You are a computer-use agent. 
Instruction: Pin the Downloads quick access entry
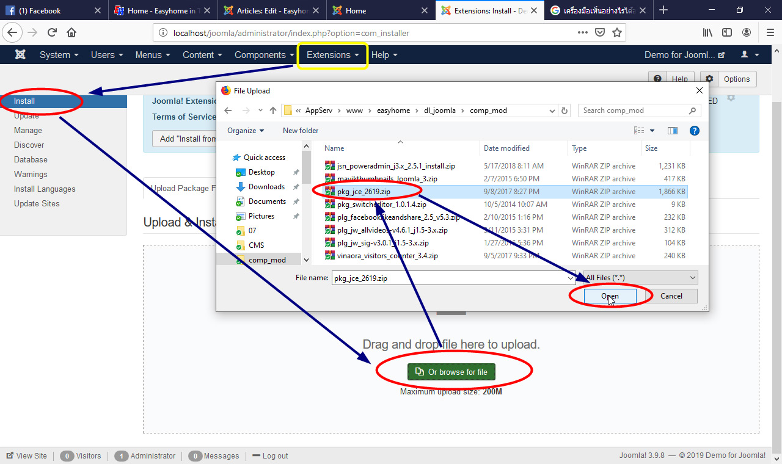tap(296, 186)
